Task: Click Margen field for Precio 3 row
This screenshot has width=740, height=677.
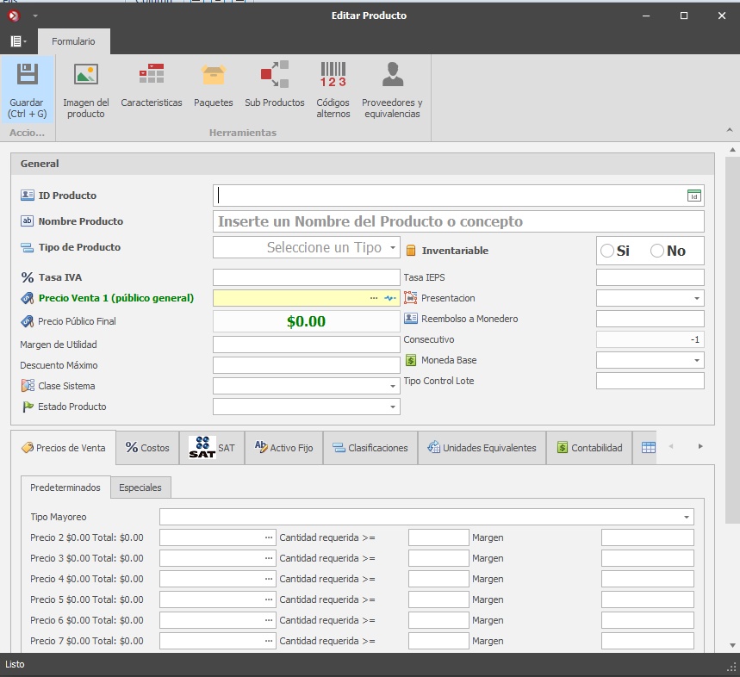Action: [x=648, y=558]
